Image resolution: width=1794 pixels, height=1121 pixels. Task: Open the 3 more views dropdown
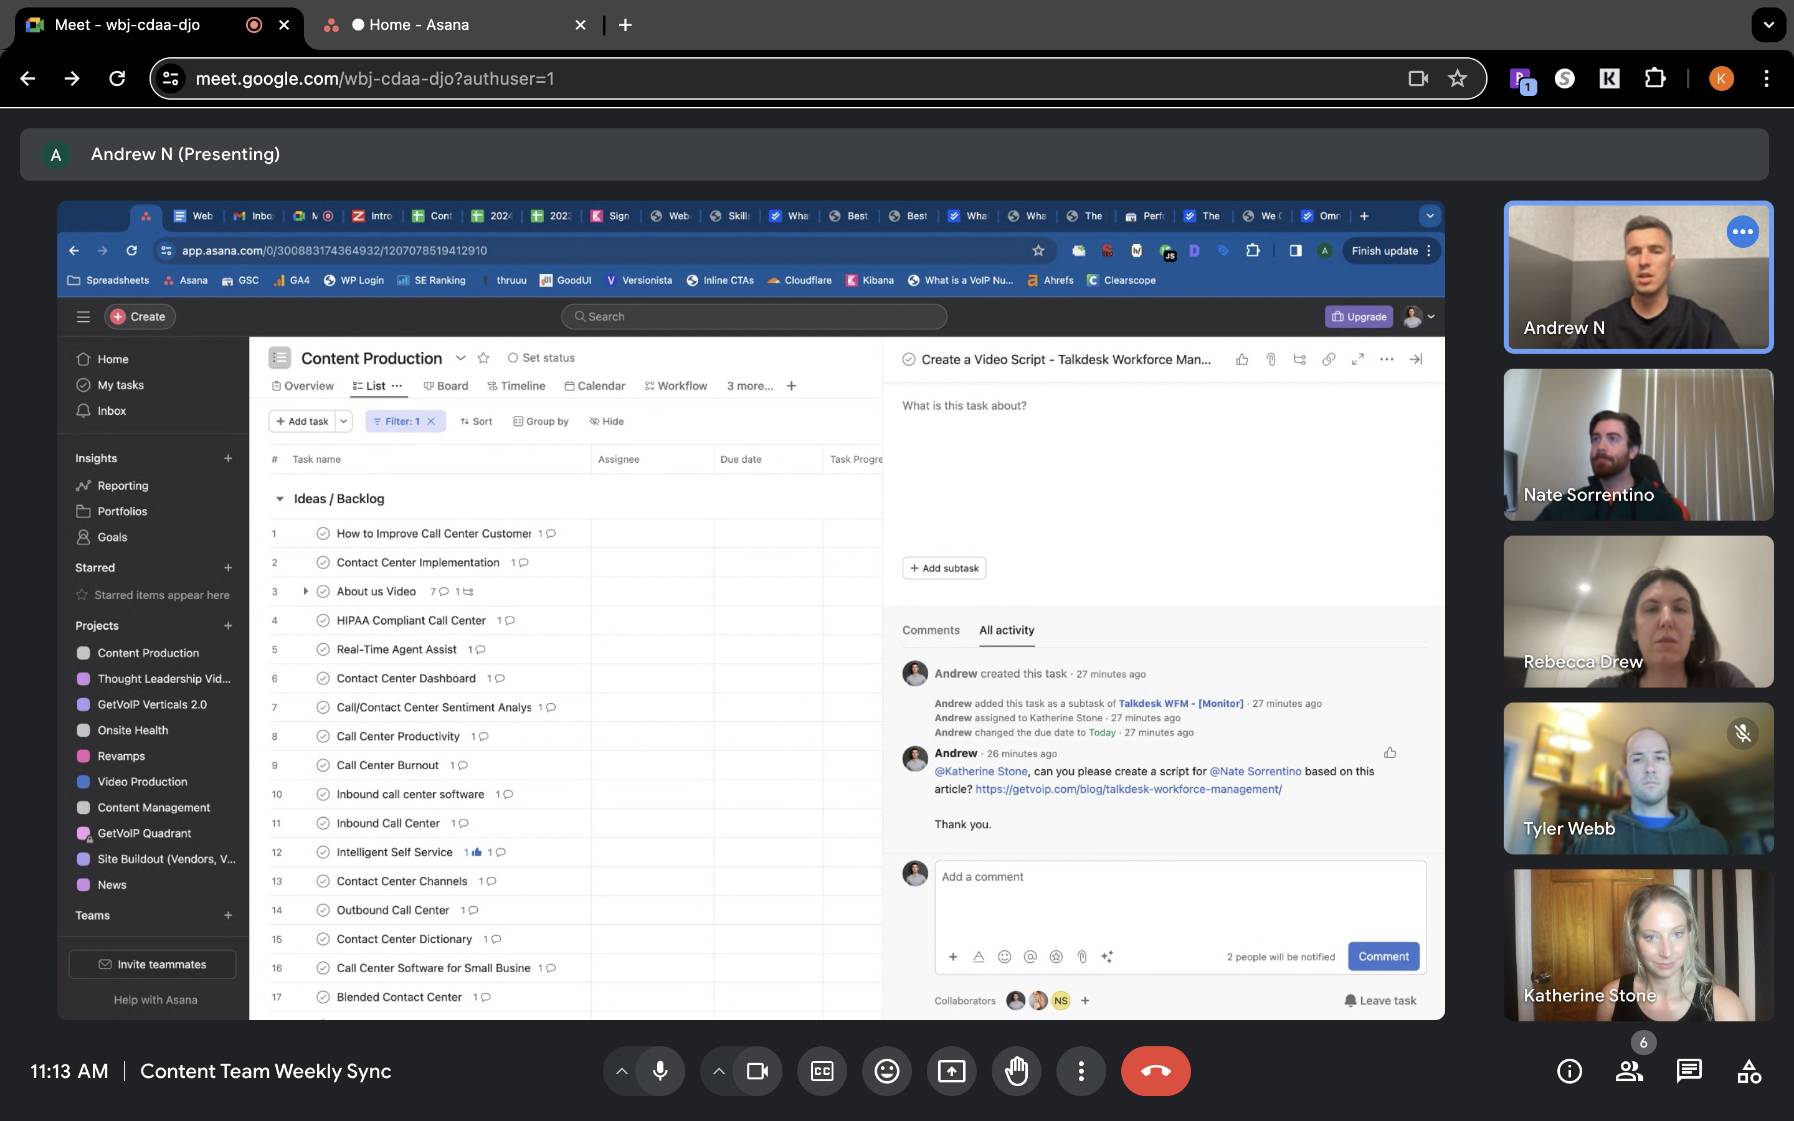tap(749, 385)
